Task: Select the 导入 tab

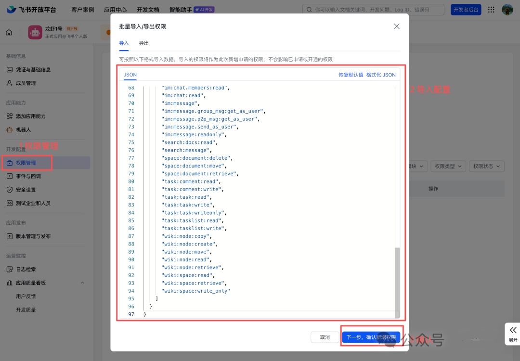Action: pyautogui.click(x=124, y=43)
